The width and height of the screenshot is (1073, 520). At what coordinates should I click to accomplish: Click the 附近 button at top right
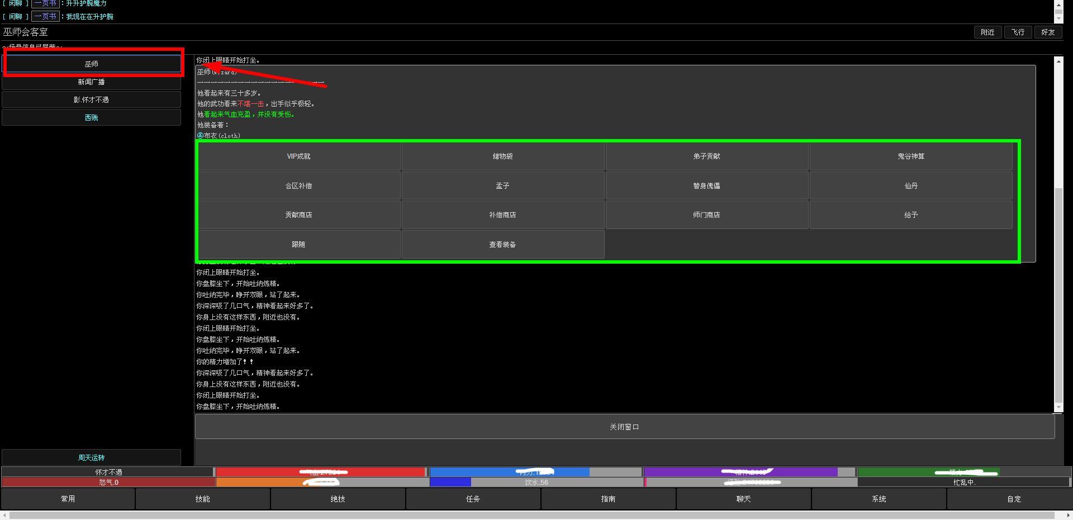pos(987,32)
